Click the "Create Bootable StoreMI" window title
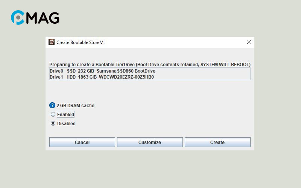 pos(81,42)
